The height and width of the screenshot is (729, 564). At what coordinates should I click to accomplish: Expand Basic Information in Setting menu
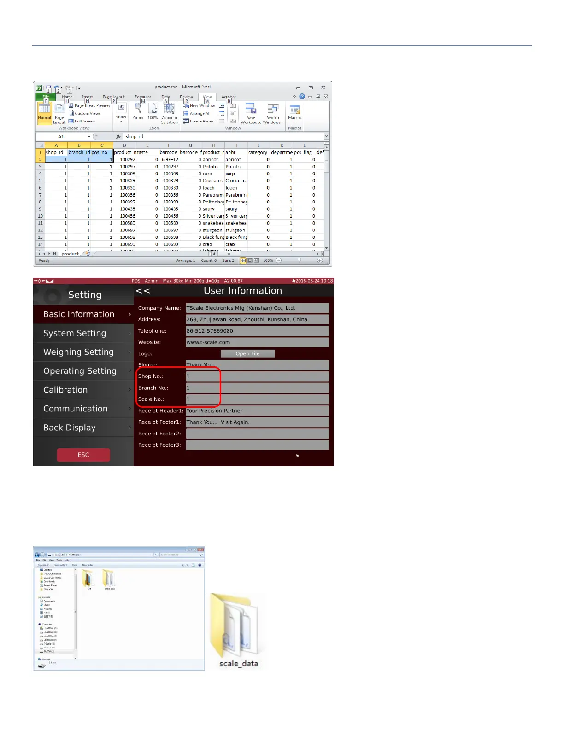(x=83, y=314)
